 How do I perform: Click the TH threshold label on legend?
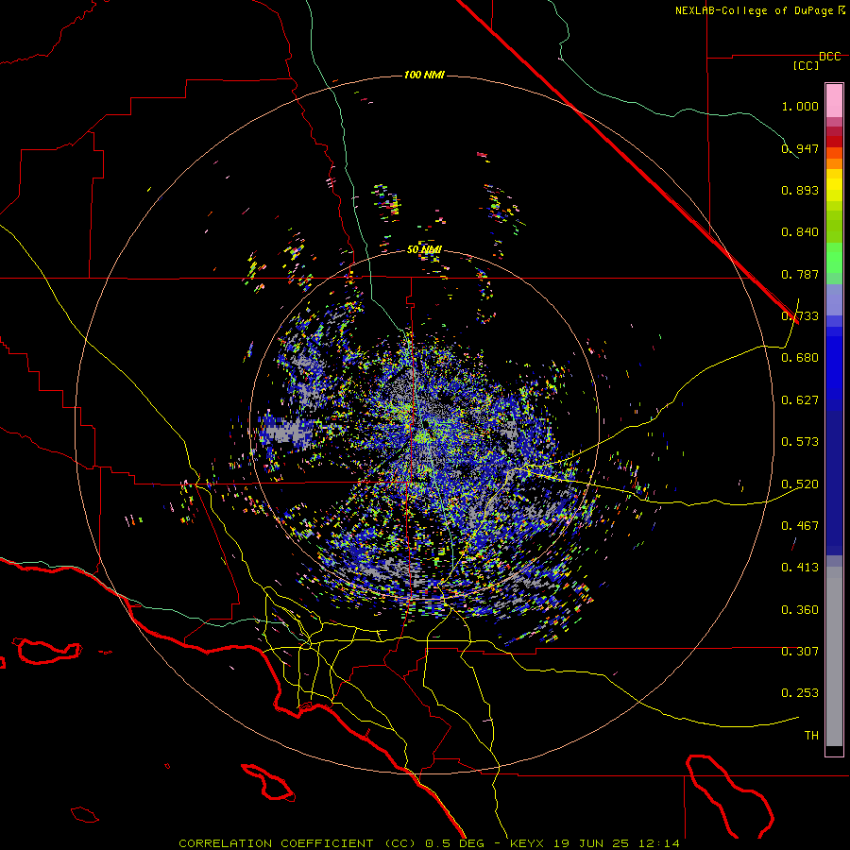pyautogui.click(x=811, y=736)
